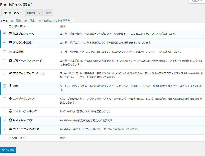Click the 説明 column header at top
The height and width of the screenshot is (156, 205).
point(63,26)
